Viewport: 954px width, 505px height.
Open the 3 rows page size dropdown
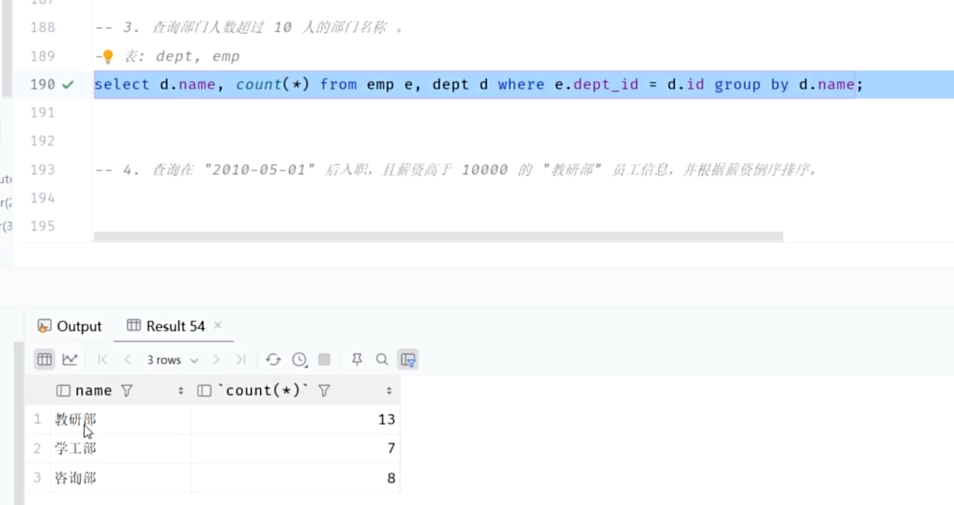(172, 360)
